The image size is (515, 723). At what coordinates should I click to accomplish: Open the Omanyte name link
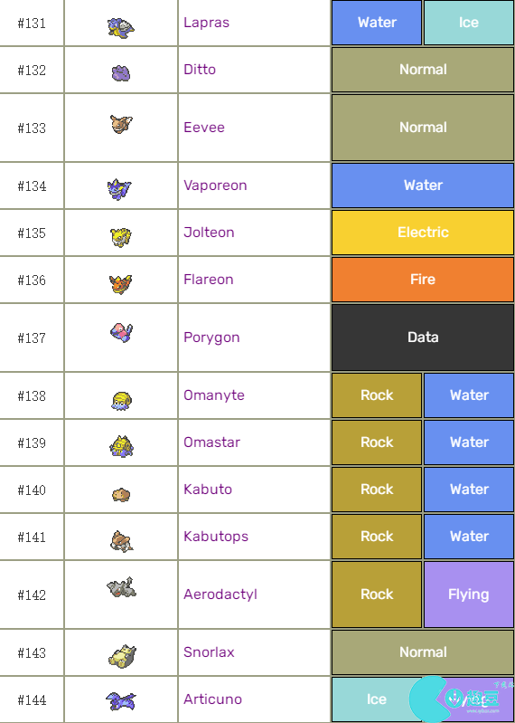(213, 395)
